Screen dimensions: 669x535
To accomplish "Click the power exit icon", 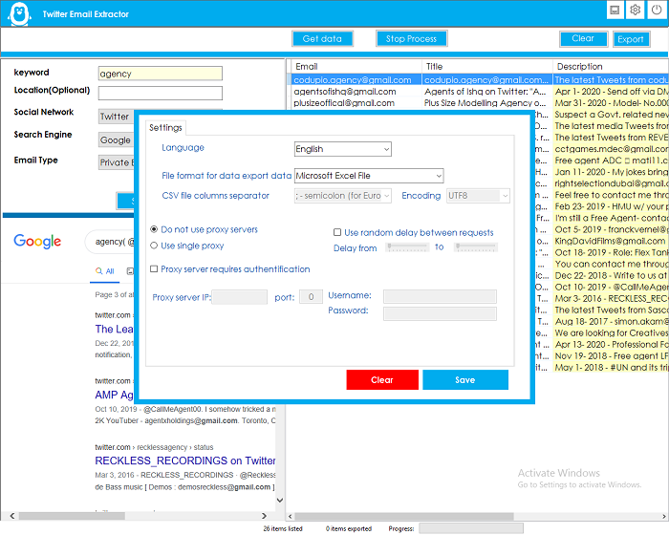I will pos(657,10).
